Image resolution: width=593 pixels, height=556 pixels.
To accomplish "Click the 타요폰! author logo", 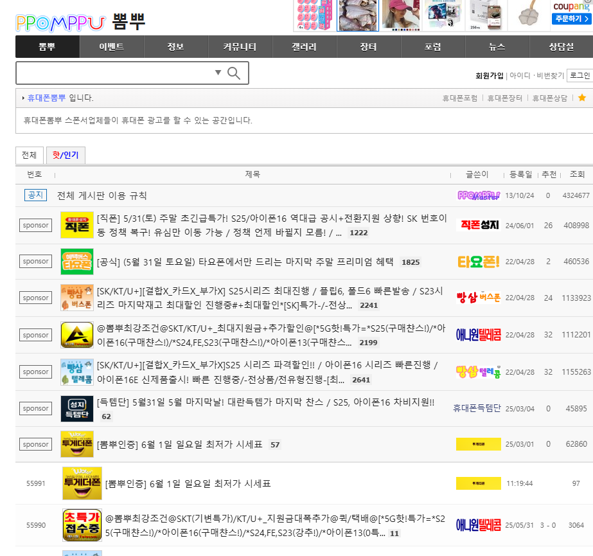I will click(x=479, y=262).
